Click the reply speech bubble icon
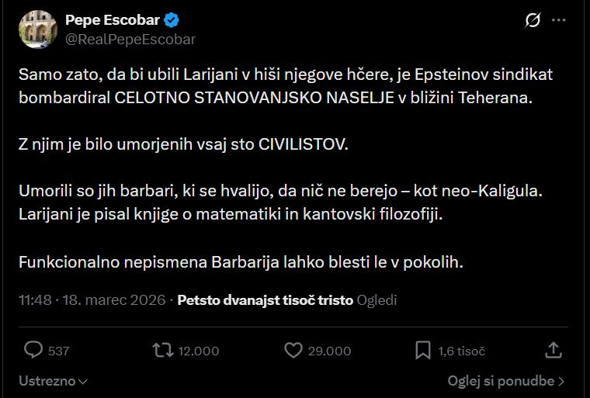 (x=33, y=350)
